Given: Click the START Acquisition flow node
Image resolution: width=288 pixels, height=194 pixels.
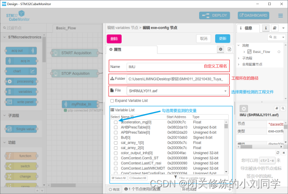Looking at the screenshot, I should [x=75, y=53].
